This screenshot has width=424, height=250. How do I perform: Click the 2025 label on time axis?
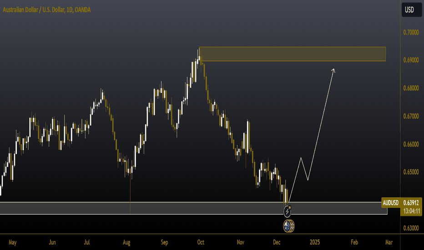[315, 242]
